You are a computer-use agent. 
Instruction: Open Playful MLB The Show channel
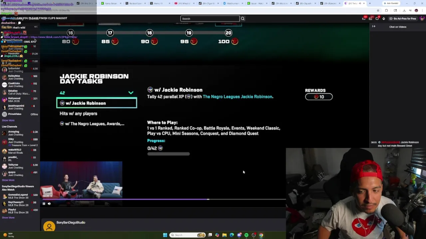click(x=20, y=211)
